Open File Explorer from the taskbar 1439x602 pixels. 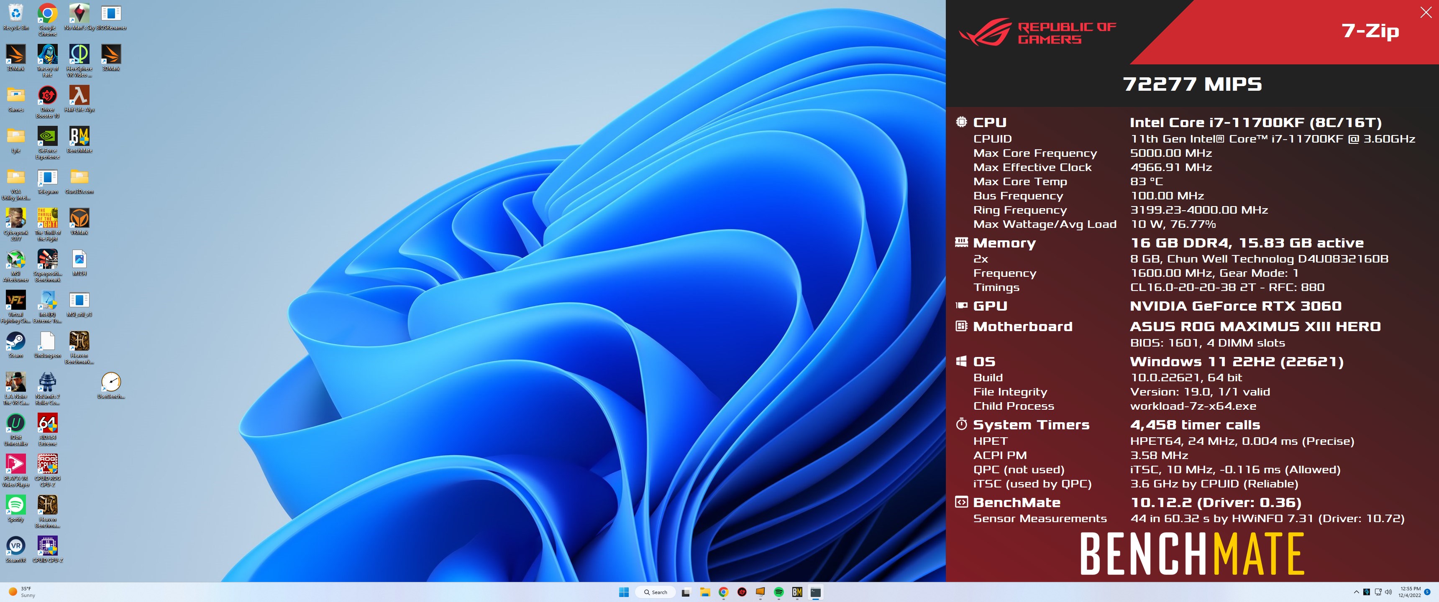pos(705,592)
